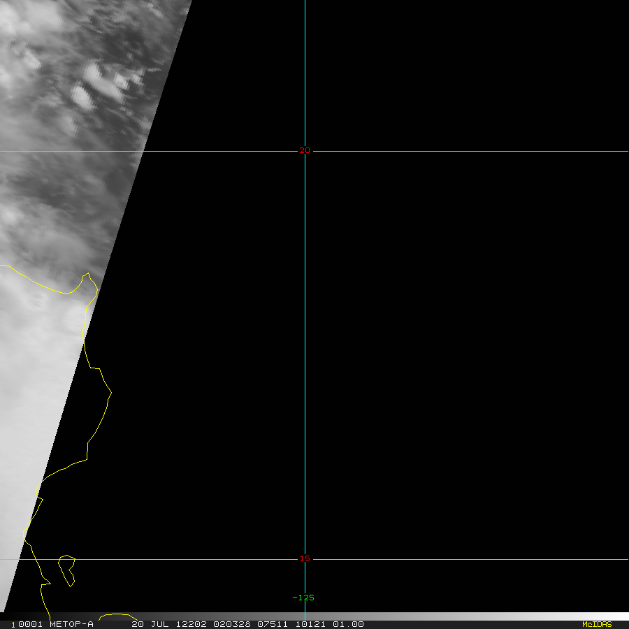Click the "020328" time value
629x629 pixels.
tap(232, 624)
